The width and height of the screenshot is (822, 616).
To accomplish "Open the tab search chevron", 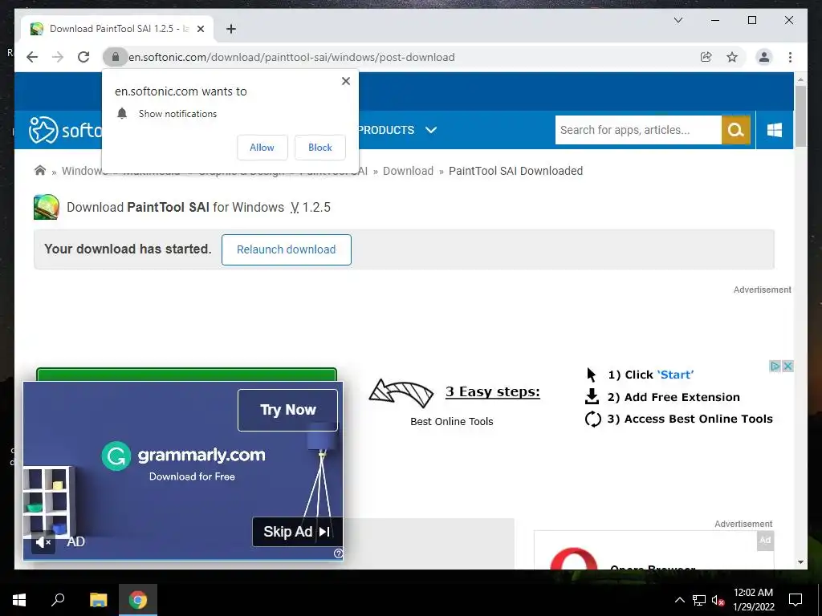I will coord(678,20).
